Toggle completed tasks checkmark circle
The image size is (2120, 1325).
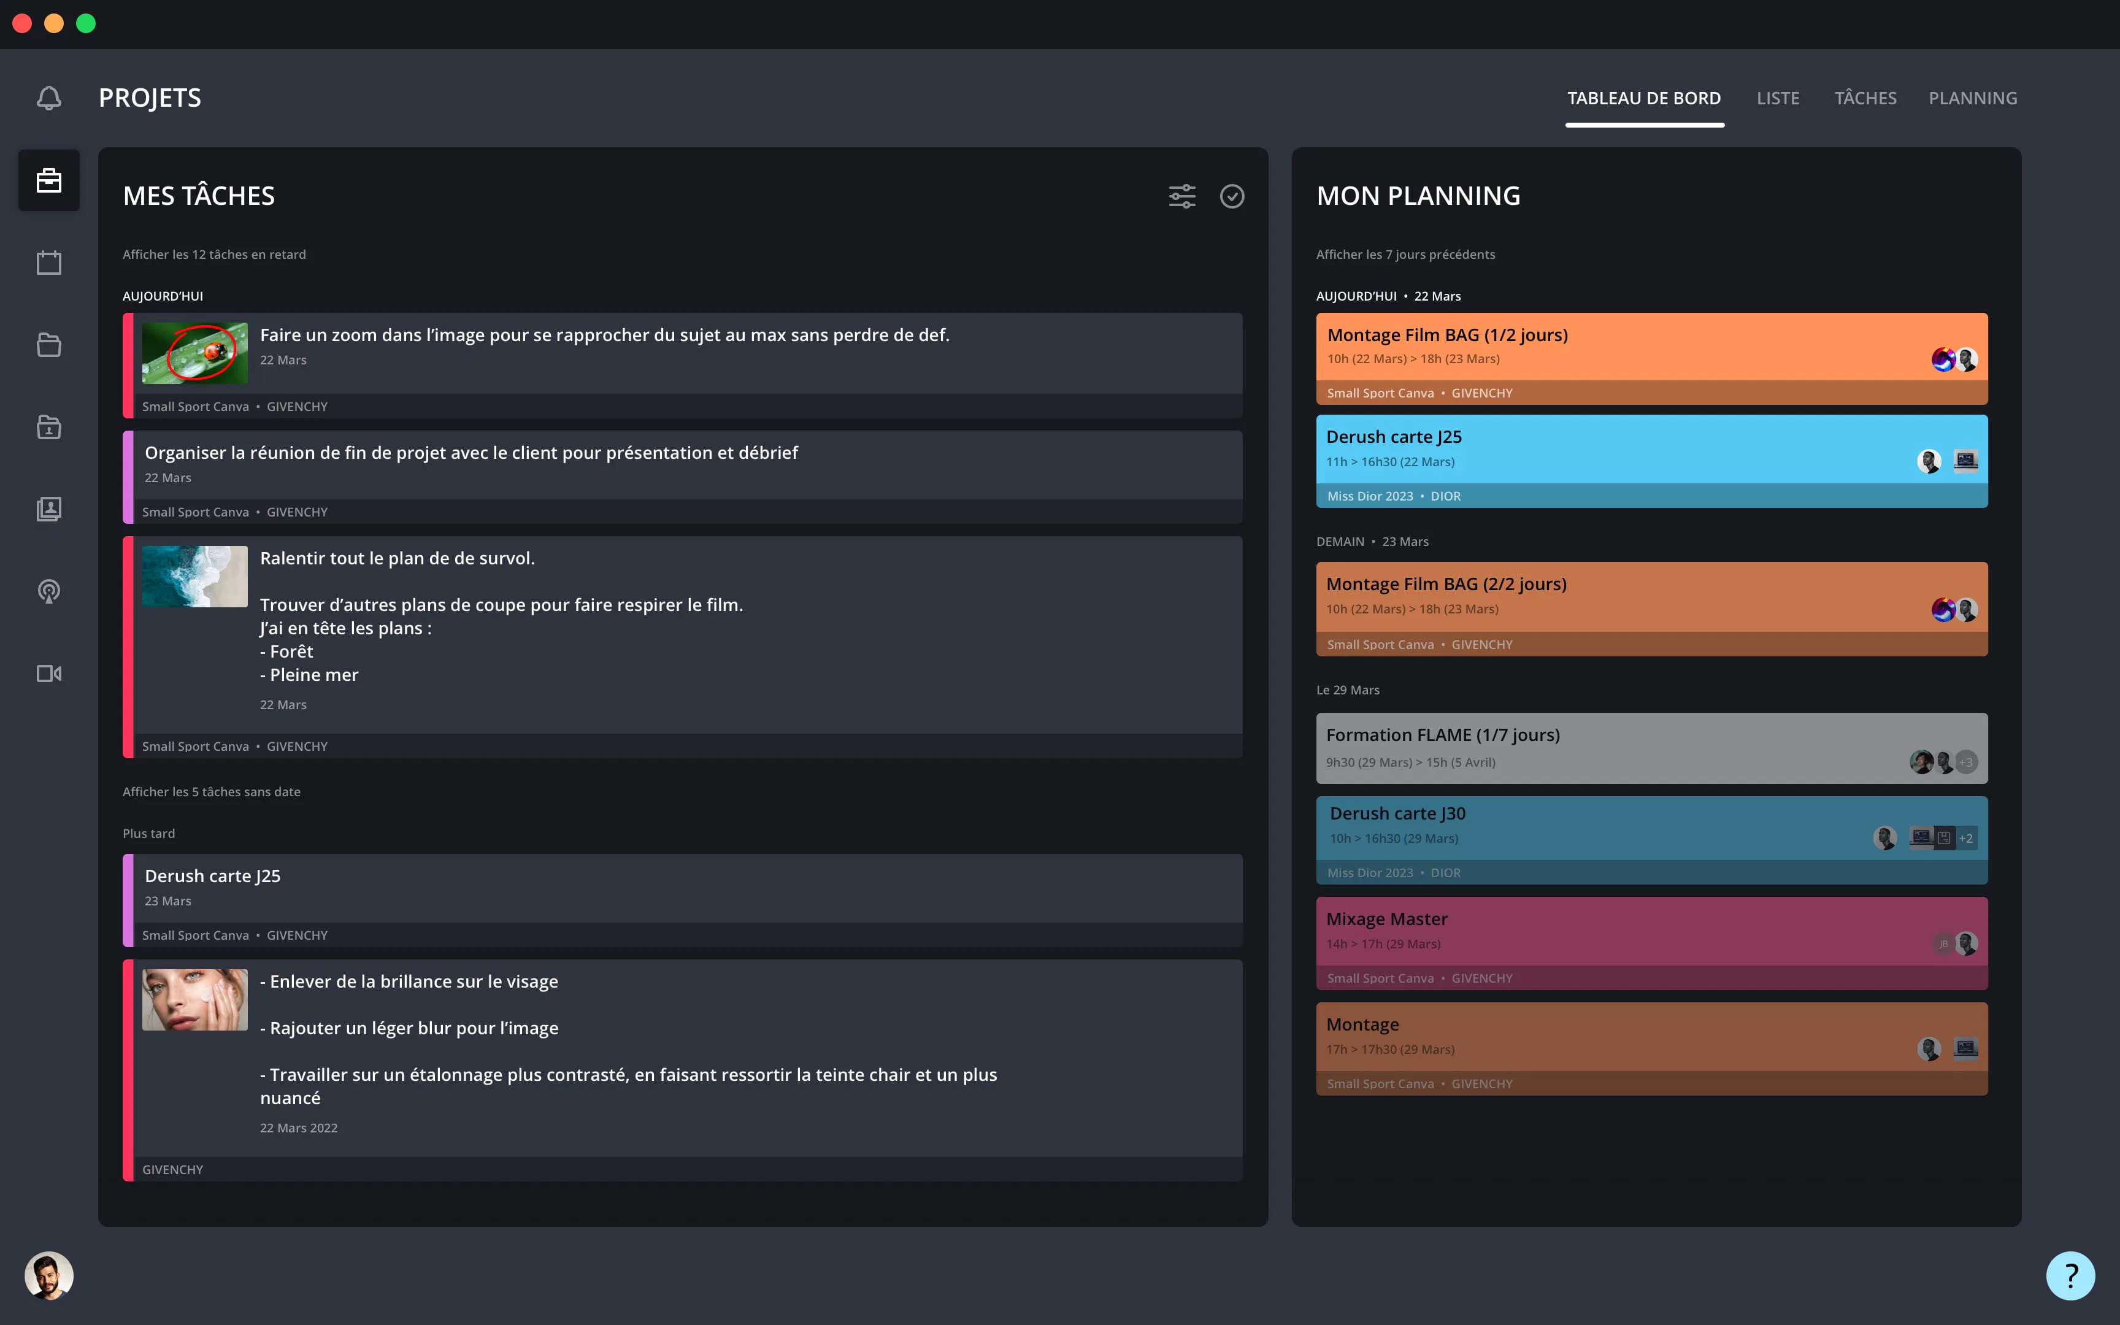pos(1232,196)
